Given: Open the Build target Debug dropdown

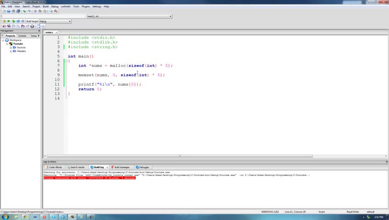Looking at the screenshot, I should point(56,21).
